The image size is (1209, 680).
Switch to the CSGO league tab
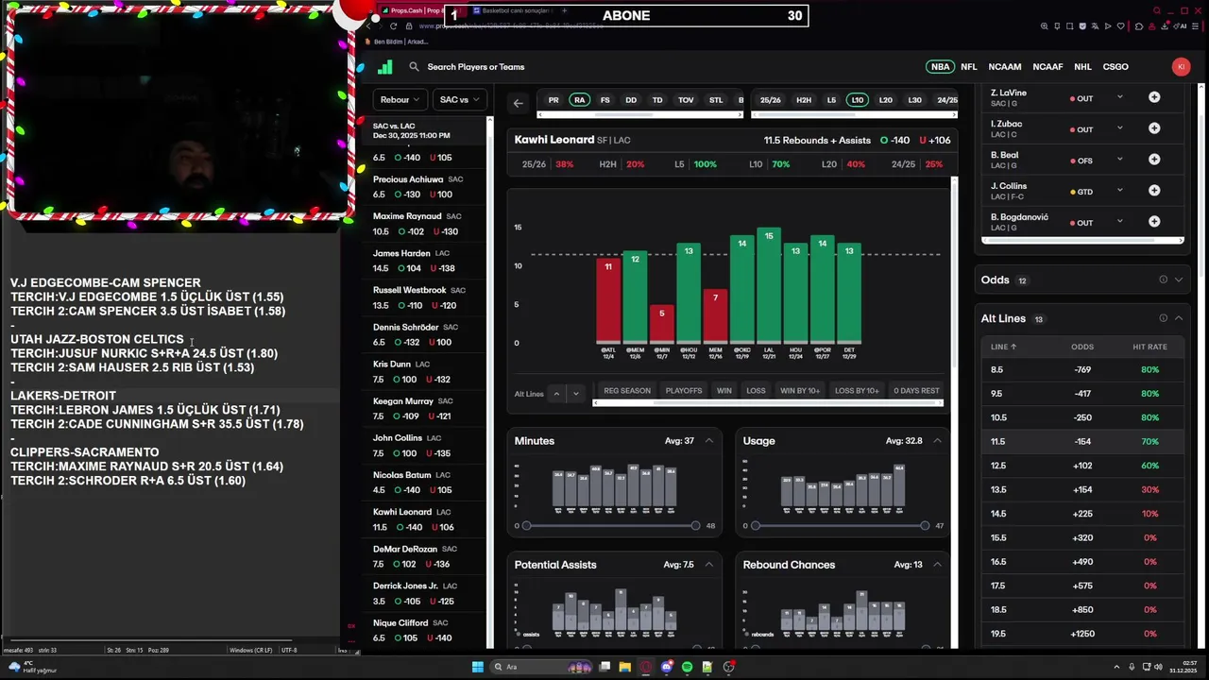[1115, 67]
